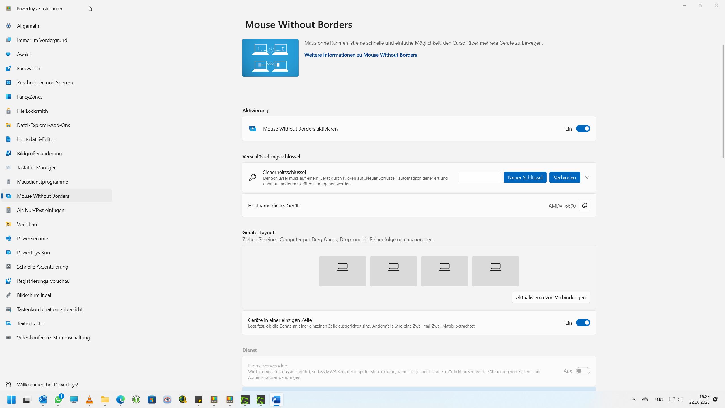Click the Neuer Schlüssel button
725x408 pixels.
coord(525,177)
